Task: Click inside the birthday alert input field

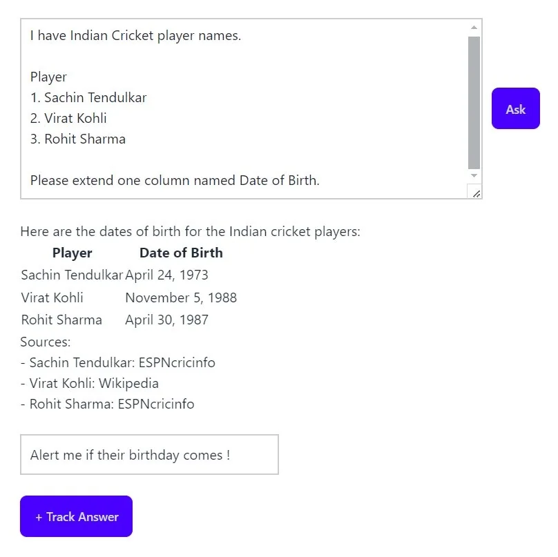Action: pyautogui.click(x=149, y=454)
